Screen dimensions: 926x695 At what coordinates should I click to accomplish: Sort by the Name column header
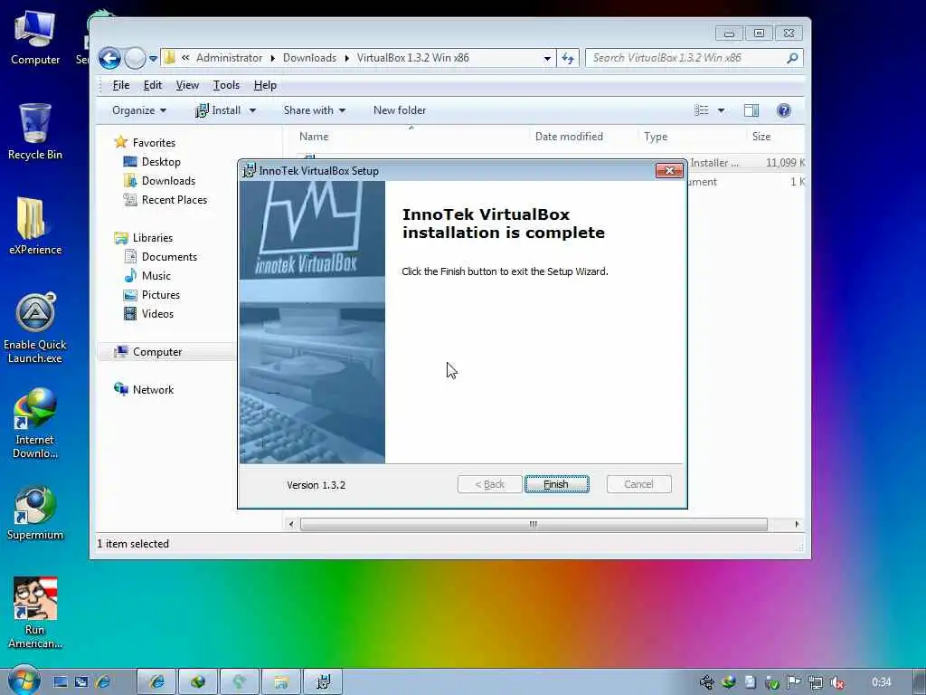click(314, 137)
